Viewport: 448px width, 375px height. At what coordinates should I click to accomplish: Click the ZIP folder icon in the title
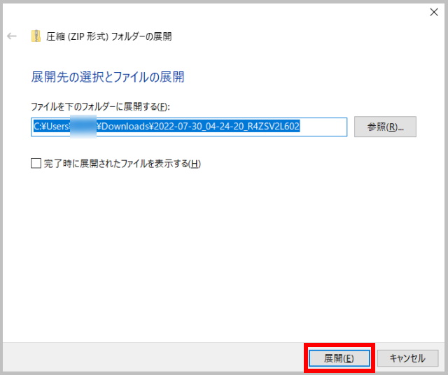coord(36,36)
